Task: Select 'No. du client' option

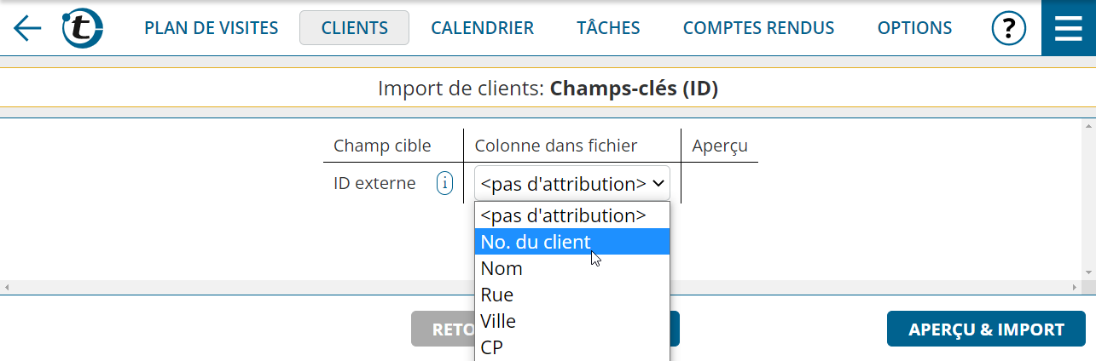Action: point(572,242)
